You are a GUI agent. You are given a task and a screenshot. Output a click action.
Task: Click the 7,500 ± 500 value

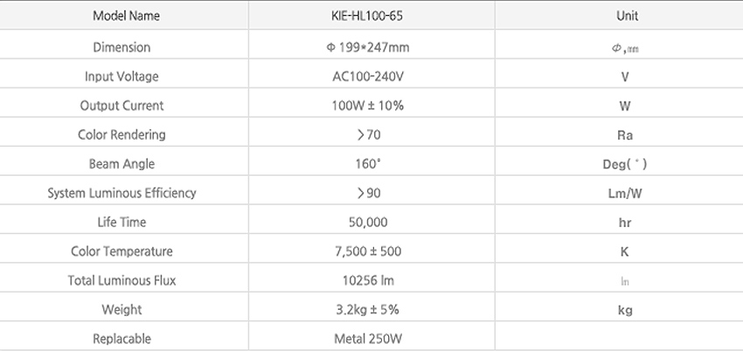point(368,251)
